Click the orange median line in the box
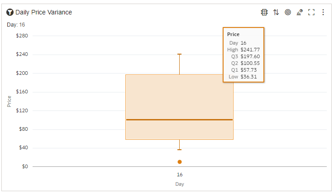 (180, 119)
